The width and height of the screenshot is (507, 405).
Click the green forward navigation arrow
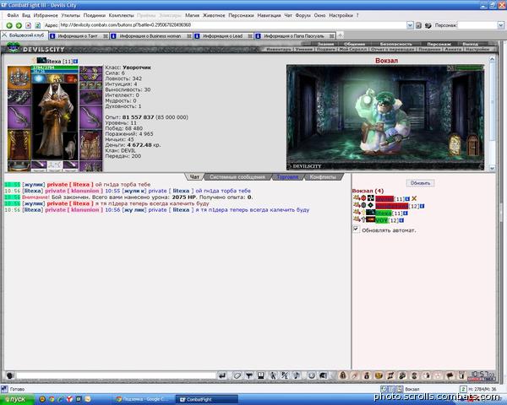click(x=19, y=25)
